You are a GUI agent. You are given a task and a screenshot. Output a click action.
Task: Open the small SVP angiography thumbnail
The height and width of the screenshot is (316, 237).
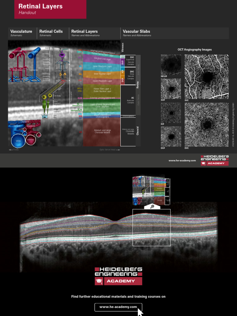(171, 89)
